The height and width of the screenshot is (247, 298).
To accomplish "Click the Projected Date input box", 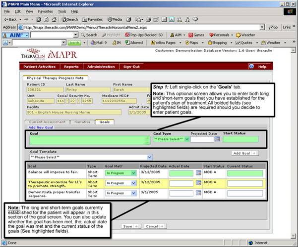I will click(202, 139).
